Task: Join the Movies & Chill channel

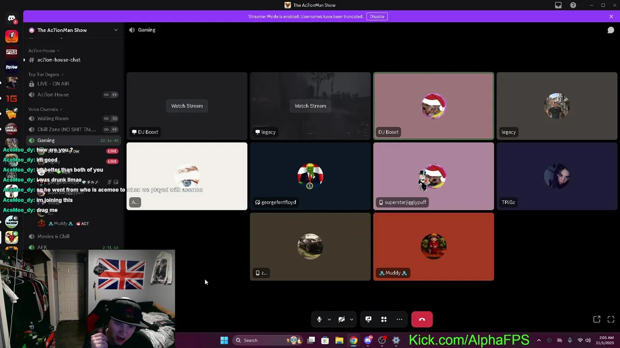Action: (73, 236)
